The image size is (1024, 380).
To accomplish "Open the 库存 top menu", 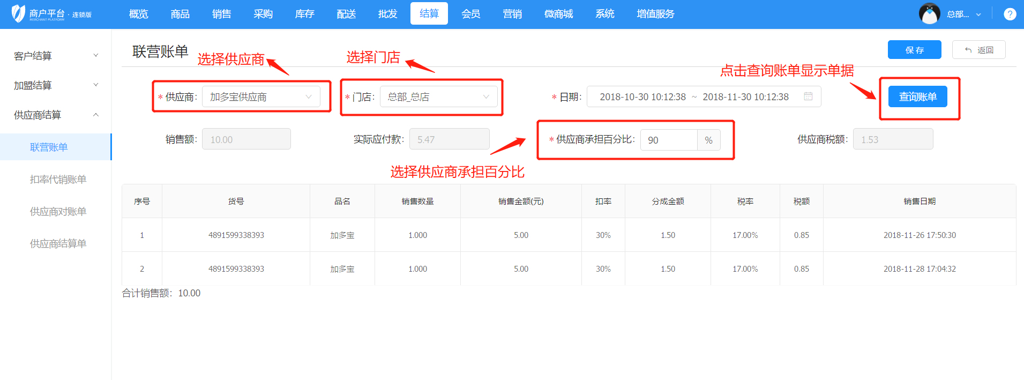I will point(304,14).
